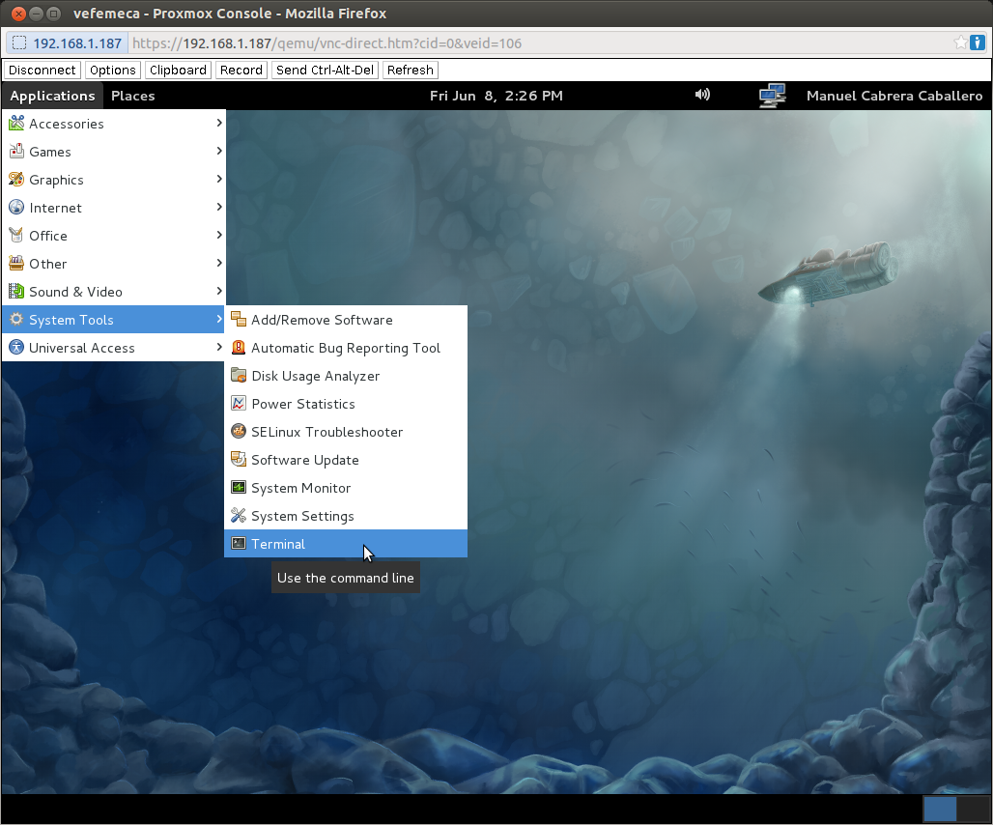This screenshot has width=993, height=825.
Task: Click the volume speaker icon
Action: coord(702,95)
